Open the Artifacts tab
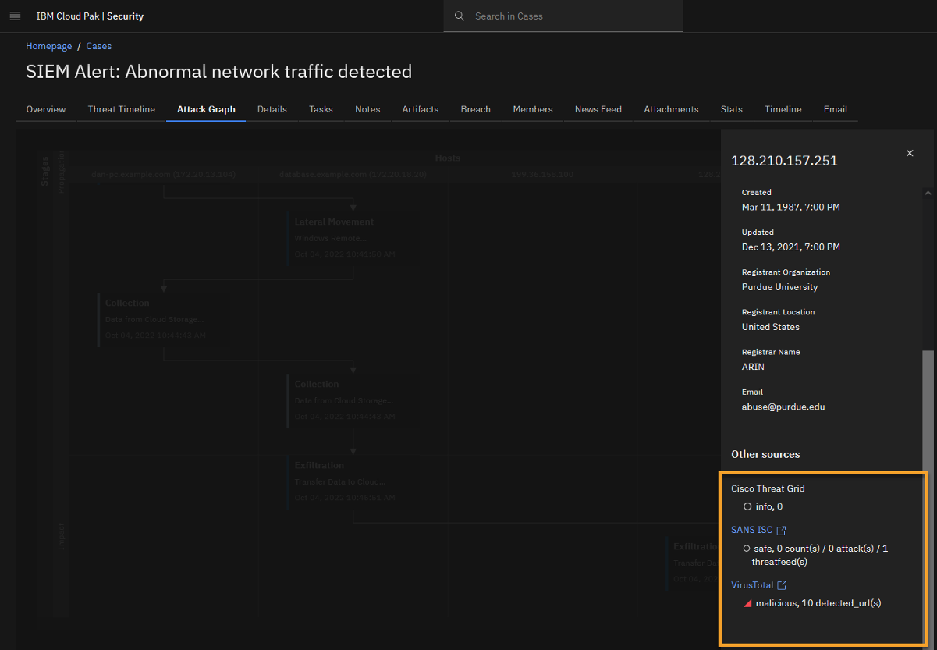Image resolution: width=937 pixels, height=650 pixels. coord(421,109)
